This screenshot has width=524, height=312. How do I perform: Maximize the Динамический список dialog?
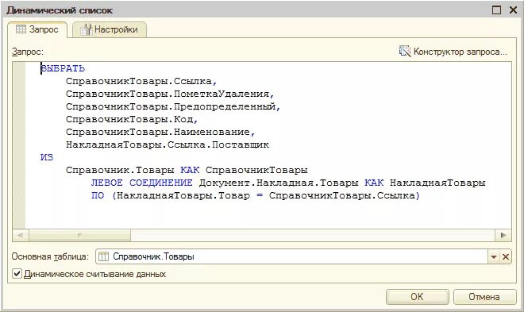coord(496,10)
